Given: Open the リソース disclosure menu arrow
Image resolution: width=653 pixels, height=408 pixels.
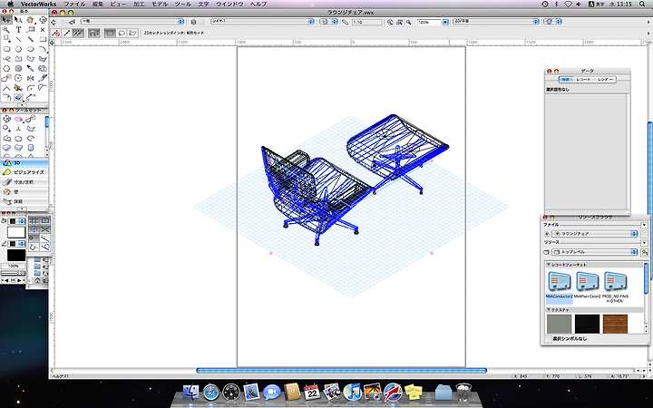Looking at the screenshot, I should [644, 243].
